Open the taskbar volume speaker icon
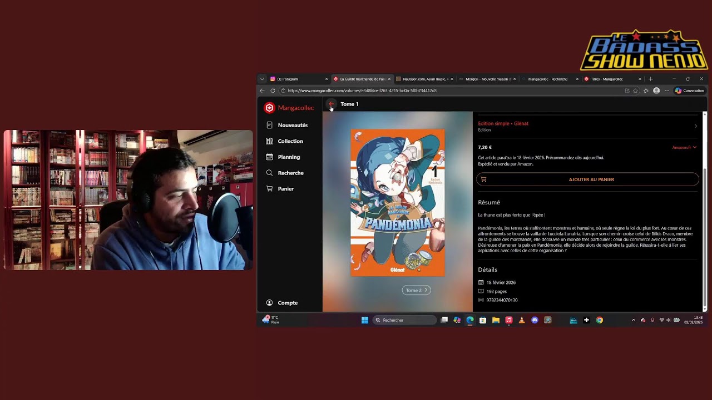The image size is (712, 400). (x=669, y=320)
